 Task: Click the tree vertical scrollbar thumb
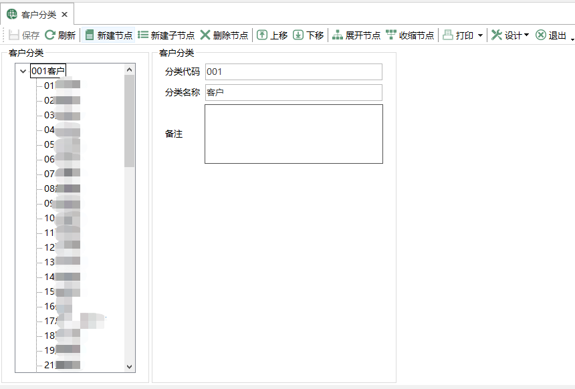pos(129,121)
